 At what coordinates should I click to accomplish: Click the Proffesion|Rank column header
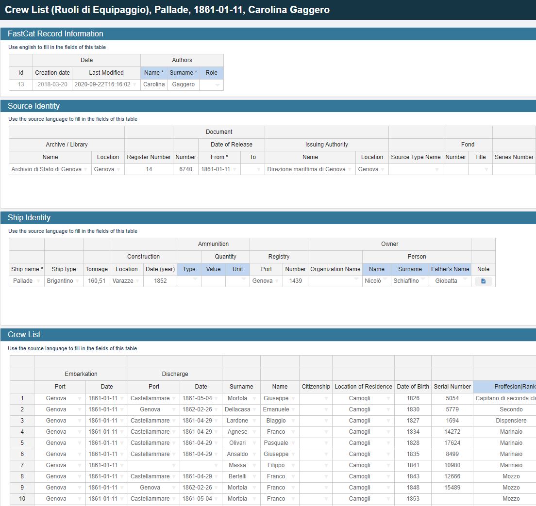(504, 387)
